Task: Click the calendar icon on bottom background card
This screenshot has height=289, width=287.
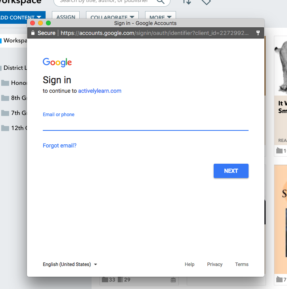Action: [173, 280]
